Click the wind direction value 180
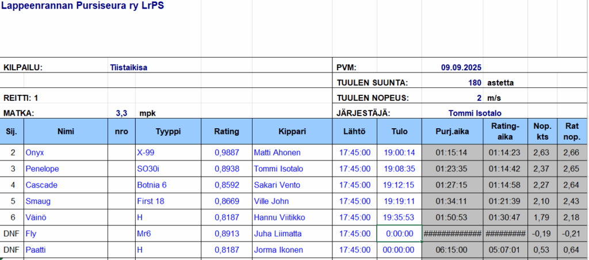589x260 pixels. [475, 82]
